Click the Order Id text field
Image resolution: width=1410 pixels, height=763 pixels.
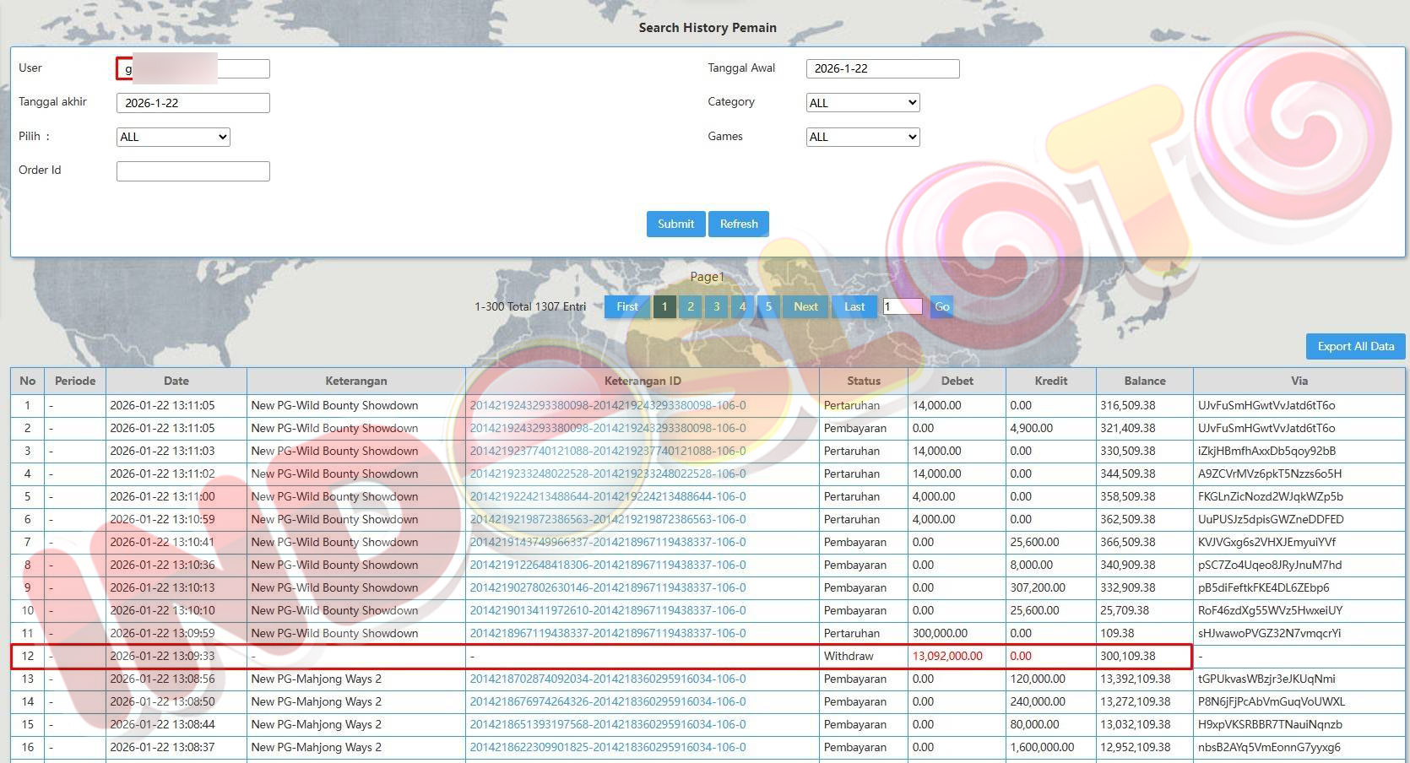click(x=193, y=171)
